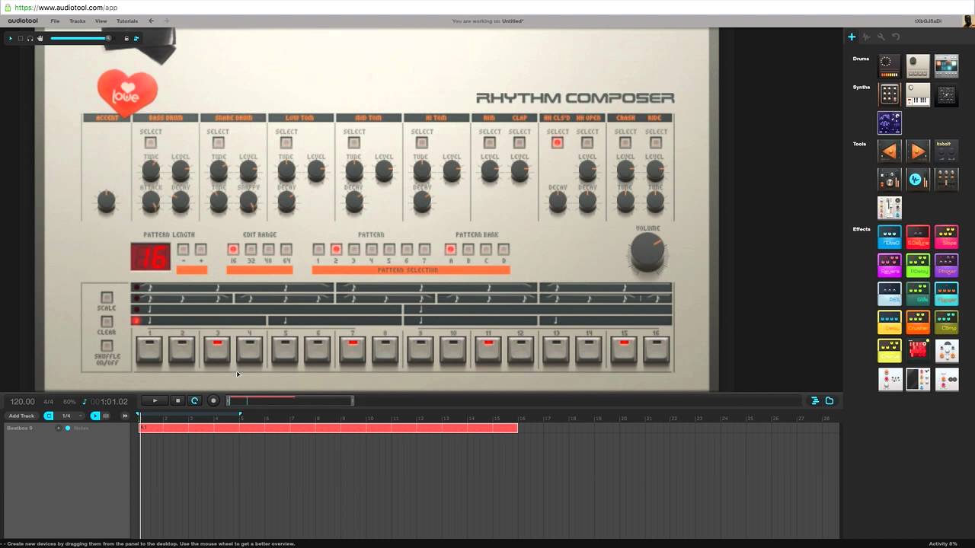Select the hand pan tool in top toolbar
Viewport: 975px width, 548px height.
(x=40, y=38)
